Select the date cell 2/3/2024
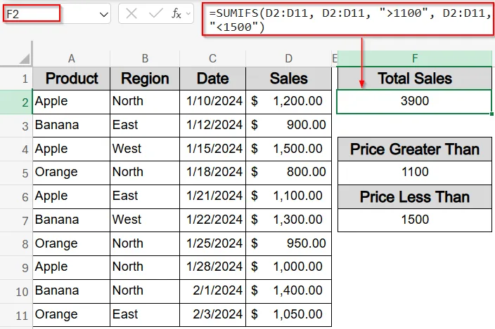 point(213,315)
